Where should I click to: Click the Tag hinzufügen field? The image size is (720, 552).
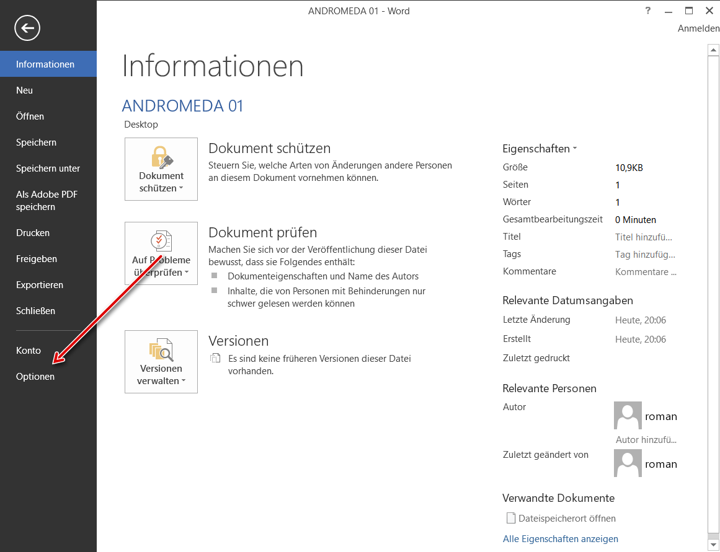coord(645,255)
